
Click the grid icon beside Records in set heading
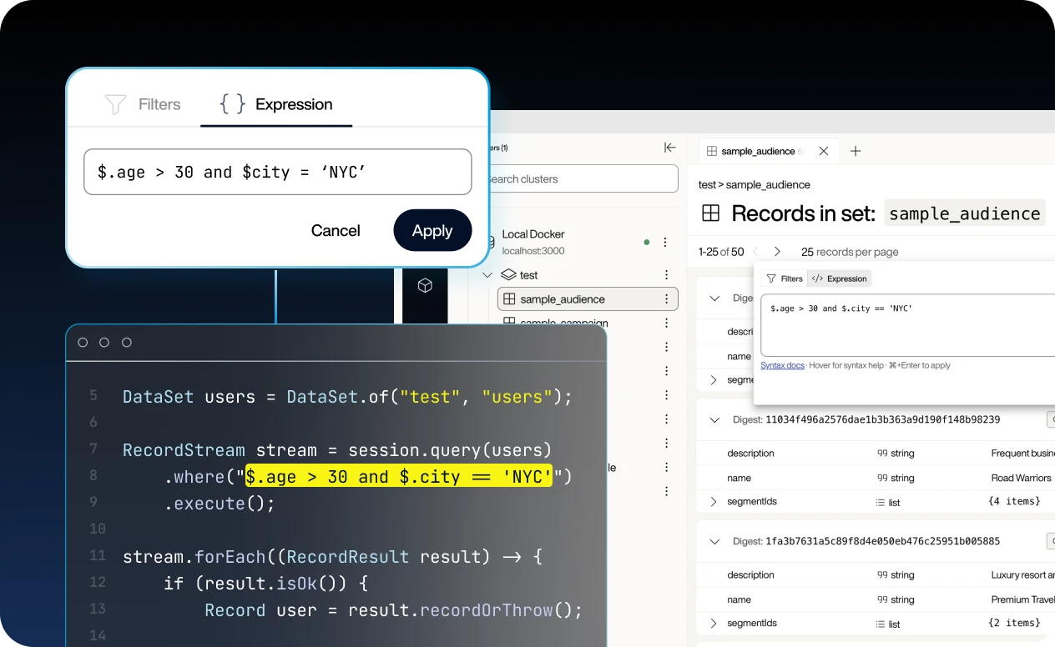pyautogui.click(x=710, y=213)
